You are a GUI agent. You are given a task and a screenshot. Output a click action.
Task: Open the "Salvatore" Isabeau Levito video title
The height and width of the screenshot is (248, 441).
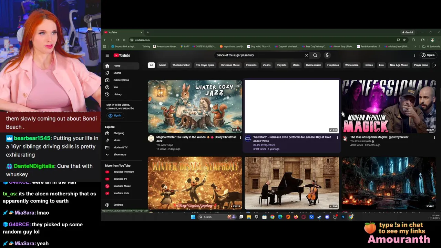(x=292, y=139)
